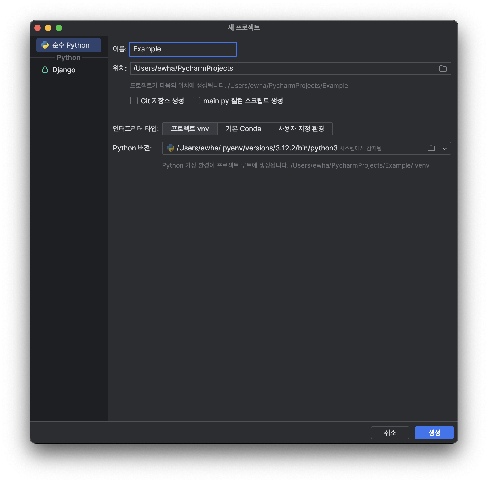The width and height of the screenshot is (488, 483).
Task: Maximize the 새 프로젝트 window
Action: tap(59, 28)
